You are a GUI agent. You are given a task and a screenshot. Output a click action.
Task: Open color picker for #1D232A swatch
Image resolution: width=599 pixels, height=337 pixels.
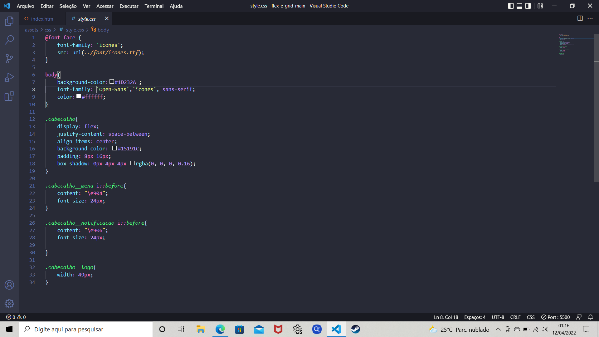coord(112,82)
